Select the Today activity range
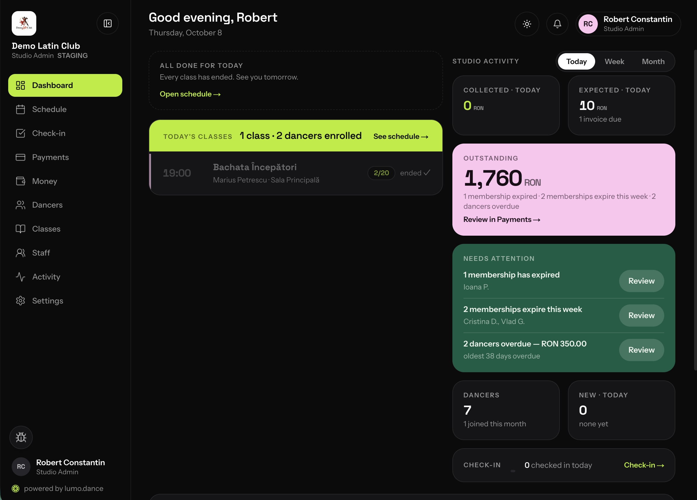The image size is (697, 500). coord(576,61)
